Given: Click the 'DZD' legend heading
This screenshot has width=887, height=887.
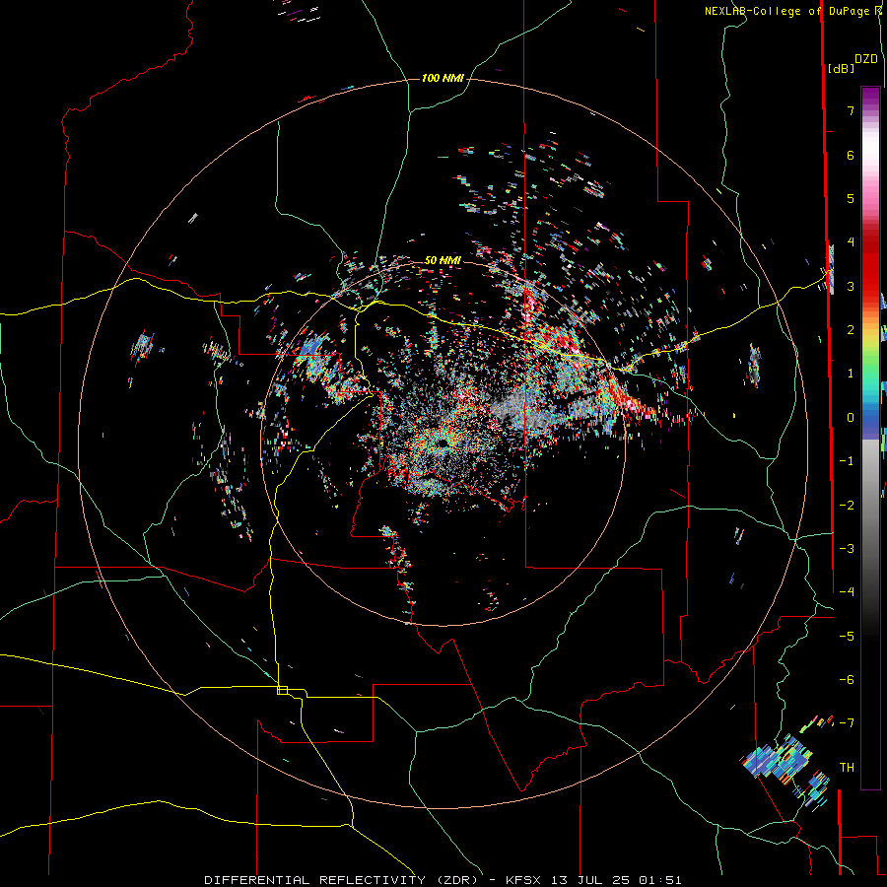Looking at the screenshot, I should (x=866, y=59).
